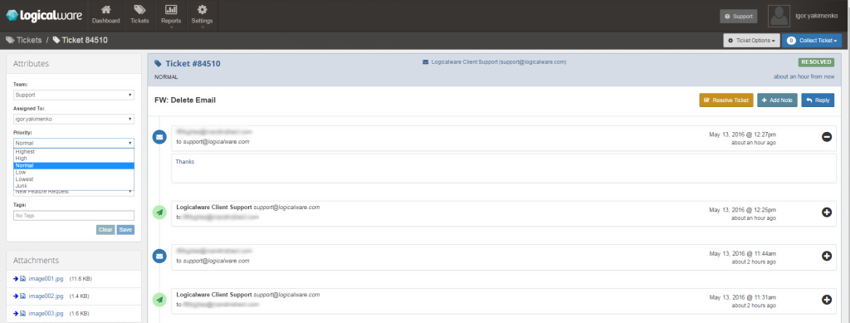Screen dimensions: 850x323
Task: Click paper plane icon of 11:31am message
Action: (x=159, y=299)
